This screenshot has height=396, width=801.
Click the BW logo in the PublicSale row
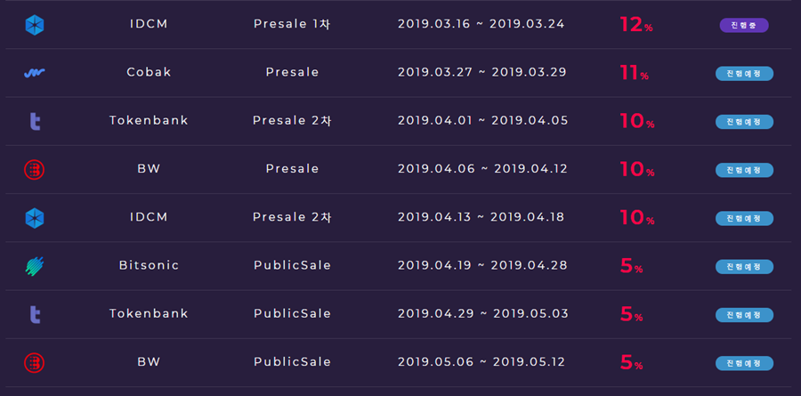tap(35, 362)
